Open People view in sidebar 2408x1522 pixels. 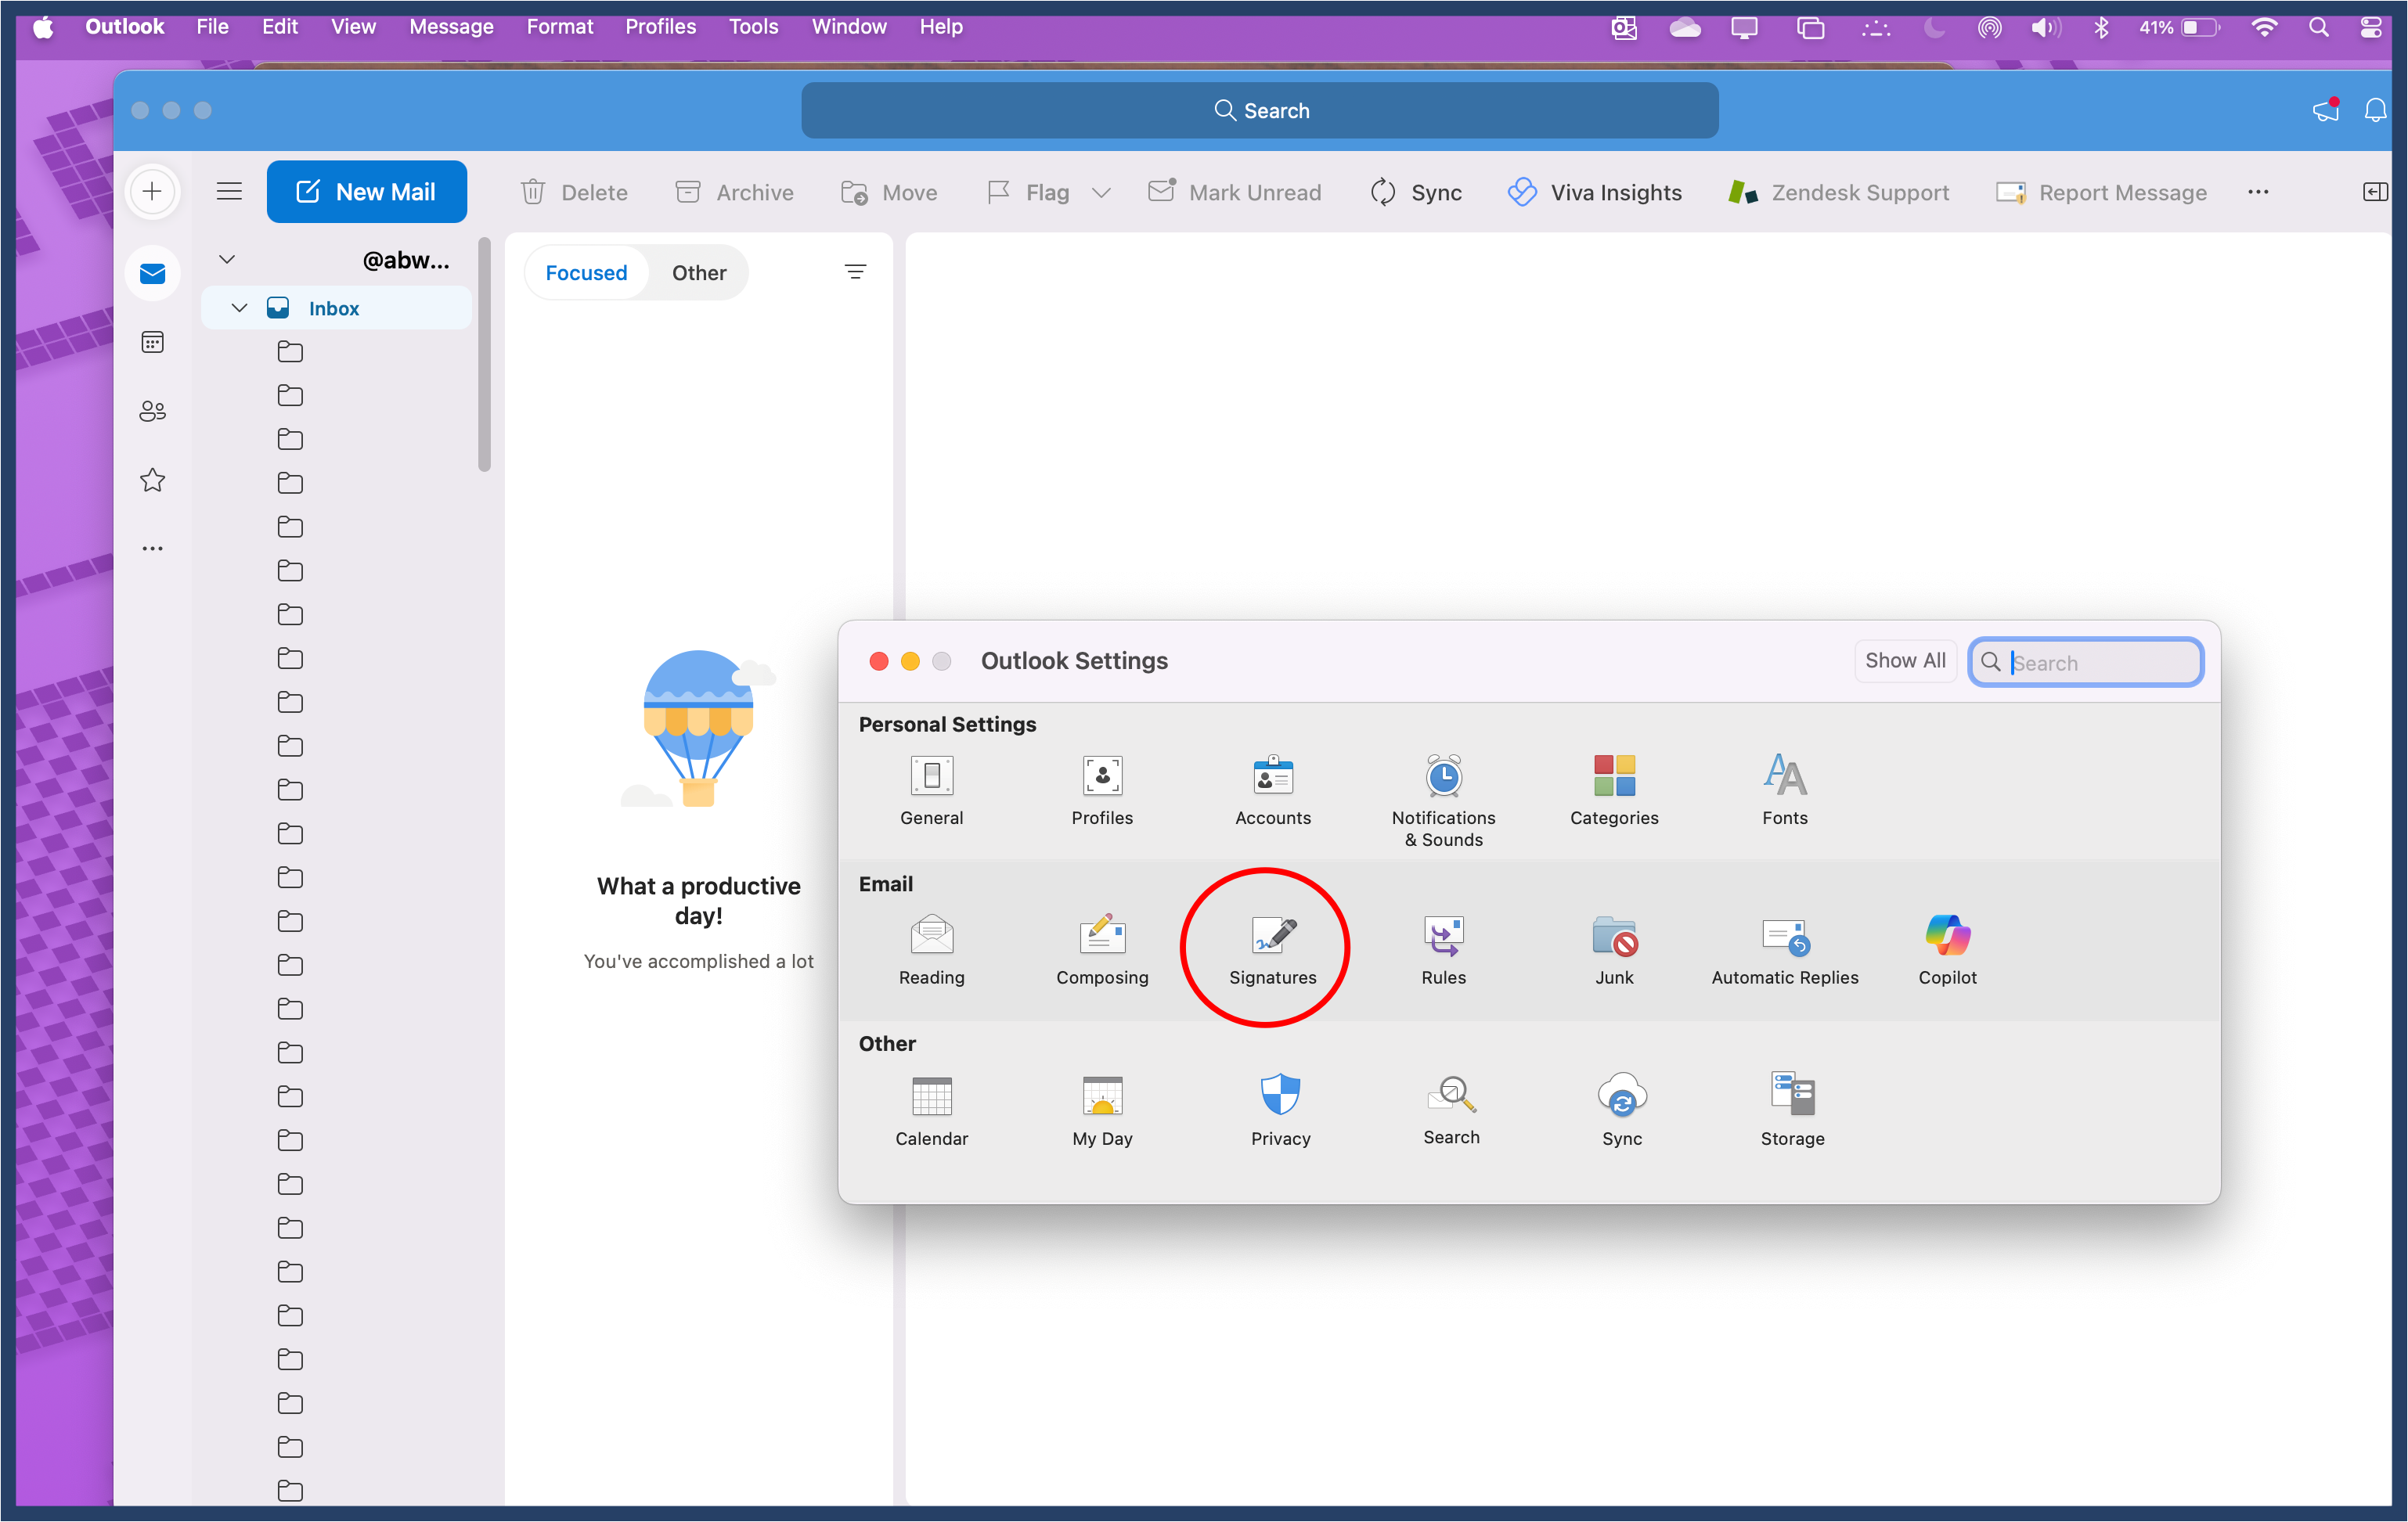152,411
